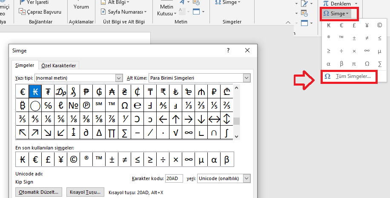Pick the seven-eighths fraction ⅞ in grid
Screen dimensions: 390x198
coord(112,119)
